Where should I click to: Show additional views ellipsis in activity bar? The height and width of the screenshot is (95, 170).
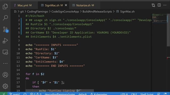point(5,63)
